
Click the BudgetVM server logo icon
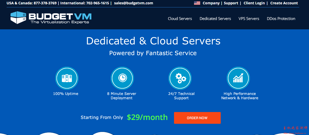[18, 18]
